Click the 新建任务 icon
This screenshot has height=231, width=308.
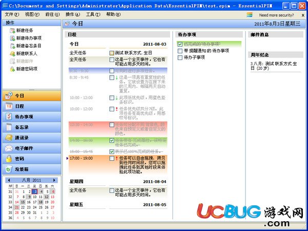(x=12, y=30)
